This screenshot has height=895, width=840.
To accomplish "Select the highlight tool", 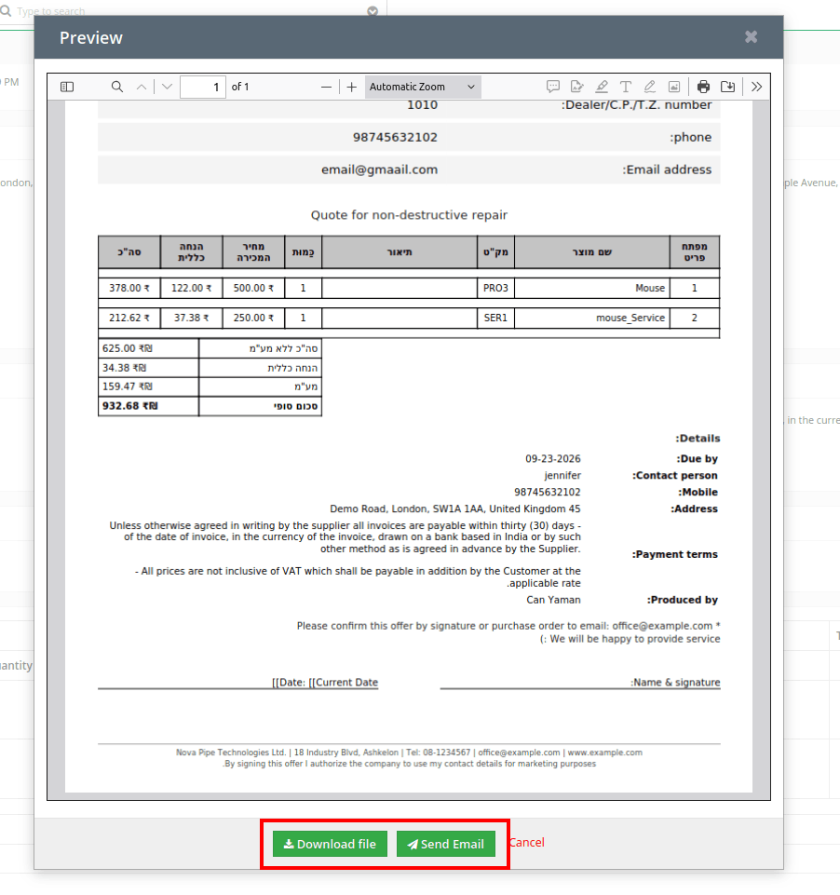I will (x=602, y=87).
